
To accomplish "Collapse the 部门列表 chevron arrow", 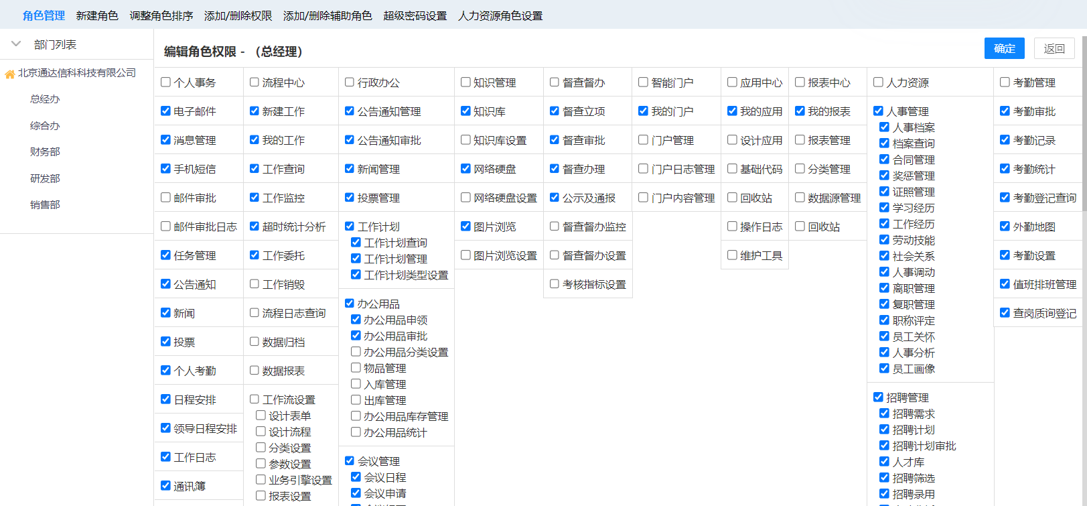I will [x=16, y=44].
